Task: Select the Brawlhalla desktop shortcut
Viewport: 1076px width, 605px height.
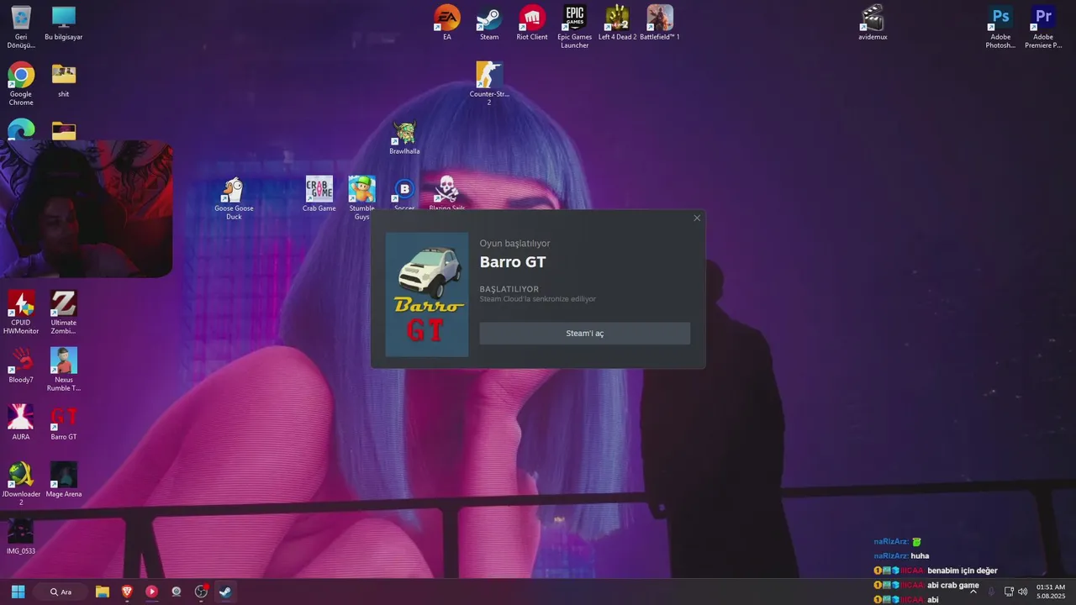Action: [404, 137]
